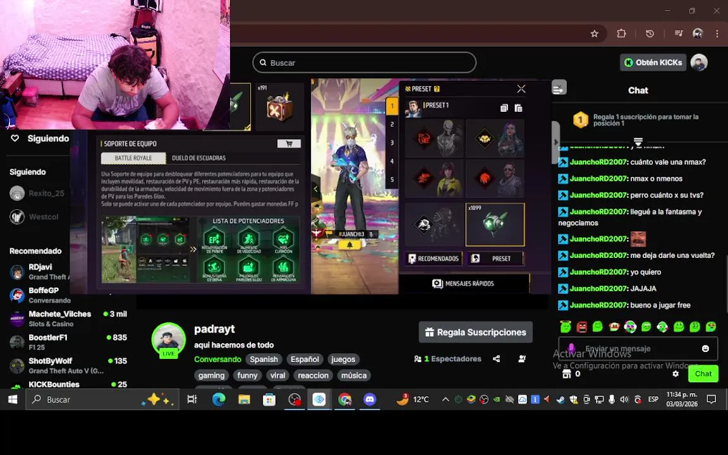Image resolution: width=728 pixels, height=455 pixels.
Task: Expand the side handle arrow beside chat
Action: 555,142
